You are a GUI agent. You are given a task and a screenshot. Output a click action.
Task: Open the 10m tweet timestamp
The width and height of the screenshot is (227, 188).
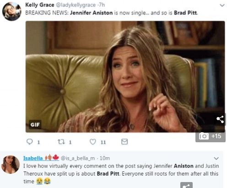[x=105, y=158]
